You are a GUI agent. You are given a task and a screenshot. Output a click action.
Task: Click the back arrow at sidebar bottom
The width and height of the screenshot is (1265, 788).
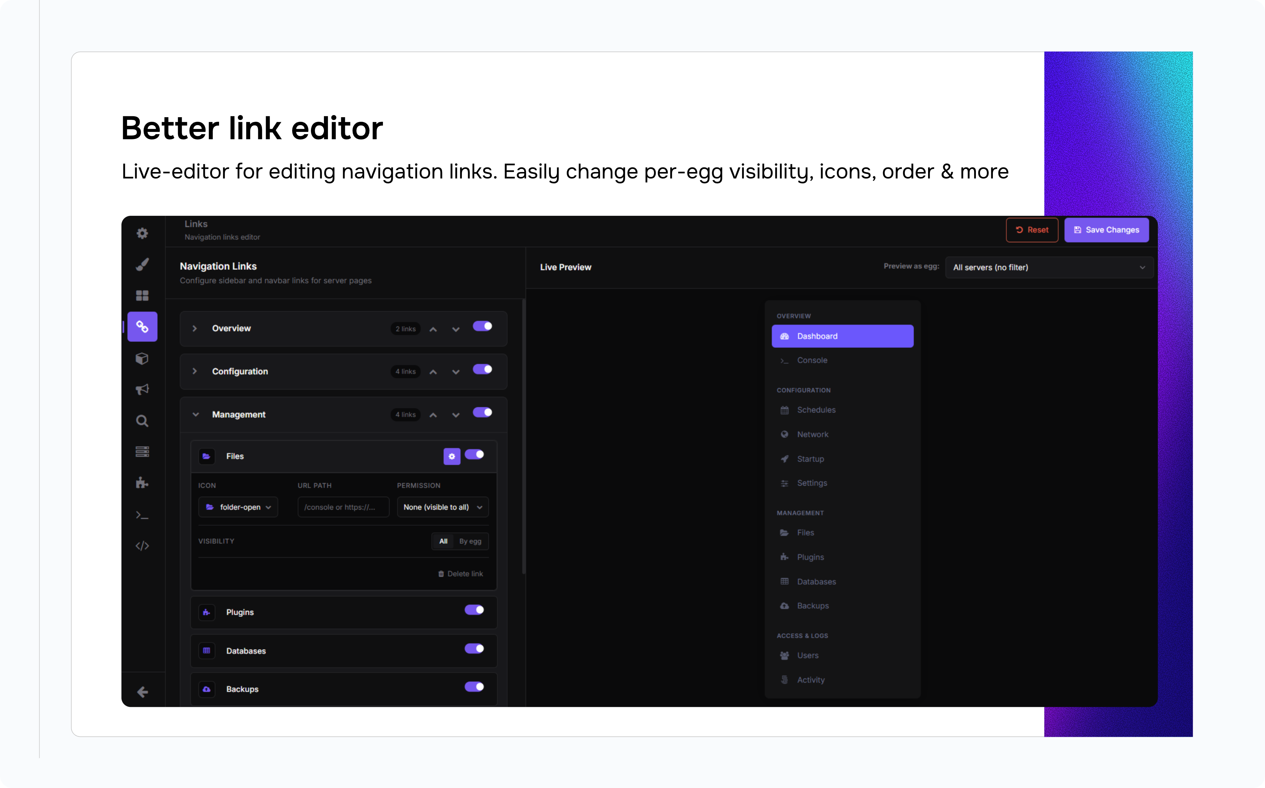[142, 692]
